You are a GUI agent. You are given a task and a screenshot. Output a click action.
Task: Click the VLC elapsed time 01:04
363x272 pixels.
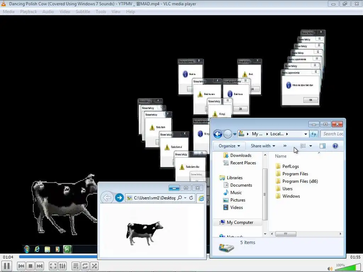8,257
